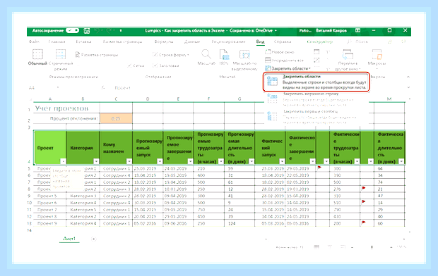Click the 100% zoom icon
The height and width of the screenshot is (276, 438).
(x=224, y=57)
